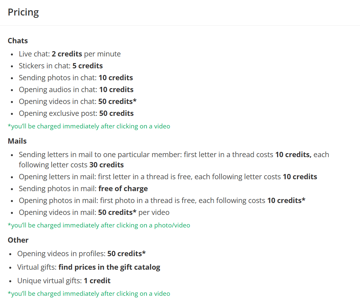Click the Live chat 2 credits line
360x307 pixels.
click(x=70, y=54)
